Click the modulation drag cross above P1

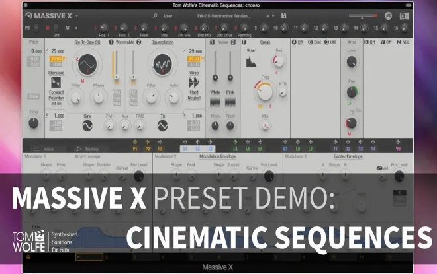pos(135,142)
